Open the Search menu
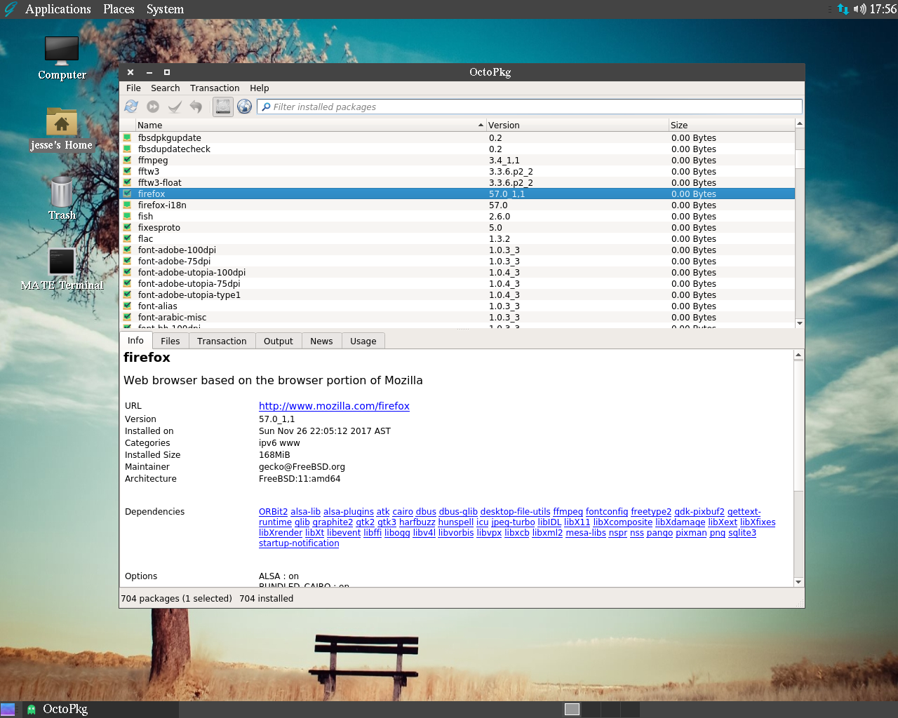Screen dimensions: 898x718 pos(165,88)
